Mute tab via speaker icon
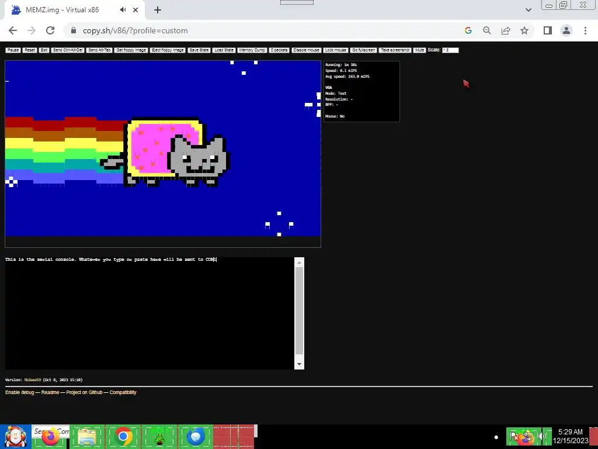Screen dimensions: 598x449 123,10
